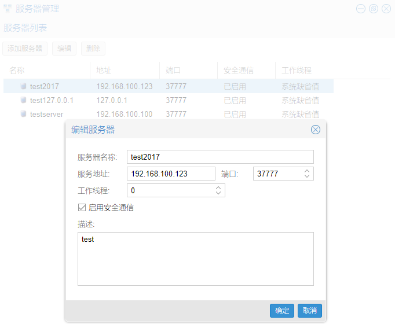Click the 删除 toolbar button
Image resolution: width=395 pixels, height=324 pixels.
click(x=93, y=49)
